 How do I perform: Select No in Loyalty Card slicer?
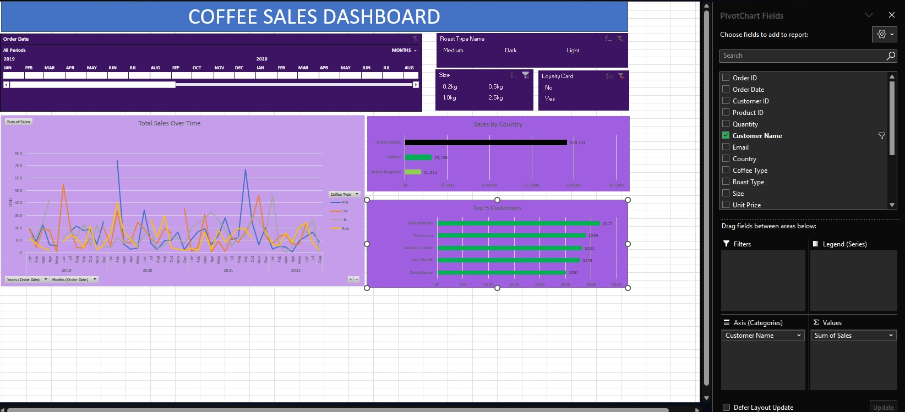pyautogui.click(x=549, y=87)
